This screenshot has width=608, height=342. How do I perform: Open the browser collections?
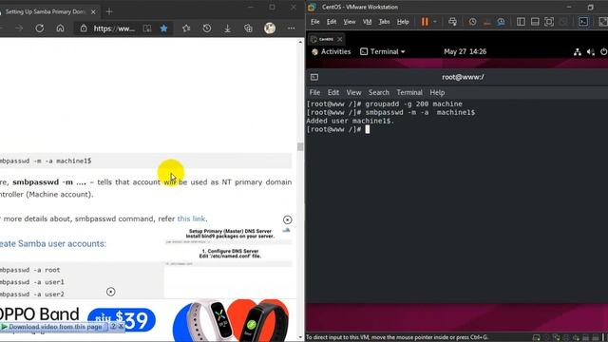[x=248, y=28]
